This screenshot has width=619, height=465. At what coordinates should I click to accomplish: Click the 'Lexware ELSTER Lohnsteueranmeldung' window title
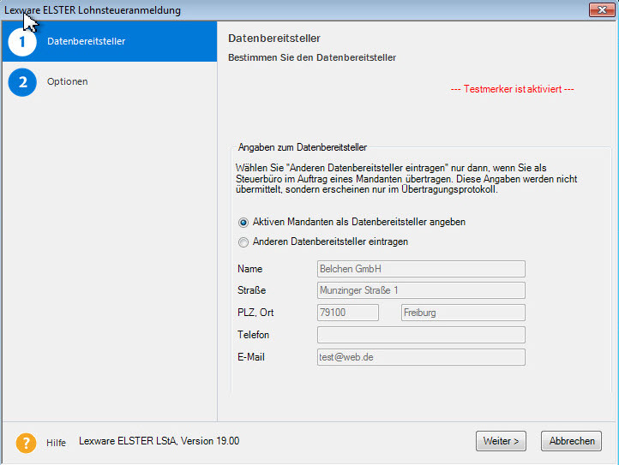coord(93,10)
